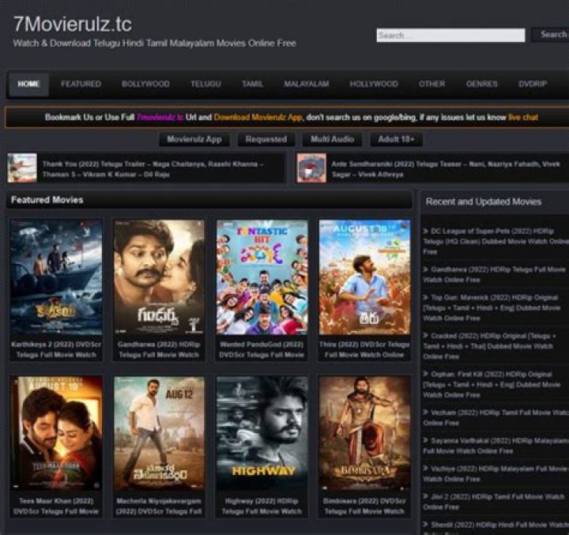Click the Requested button
The image size is (569, 535).
pyautogui.click(x=266, y=139)
